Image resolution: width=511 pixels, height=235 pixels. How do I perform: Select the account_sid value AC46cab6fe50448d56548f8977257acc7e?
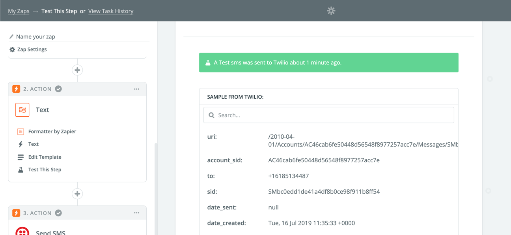(324, 160)
